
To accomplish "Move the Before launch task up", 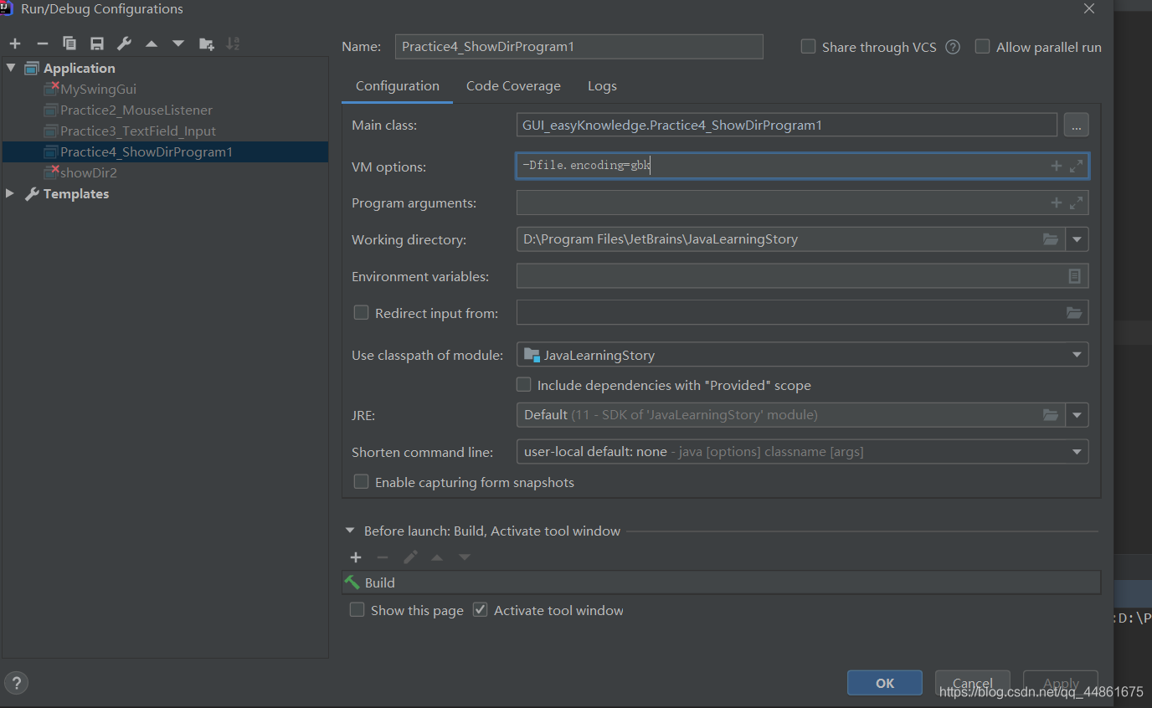I will tap(437, 557).
